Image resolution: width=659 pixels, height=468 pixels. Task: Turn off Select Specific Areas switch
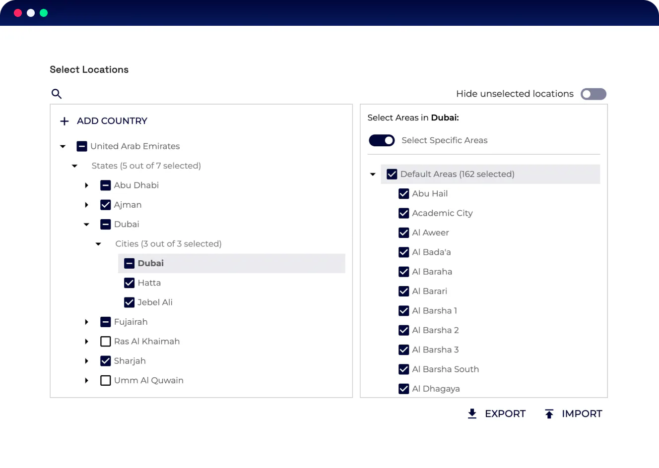coord(382,140)
